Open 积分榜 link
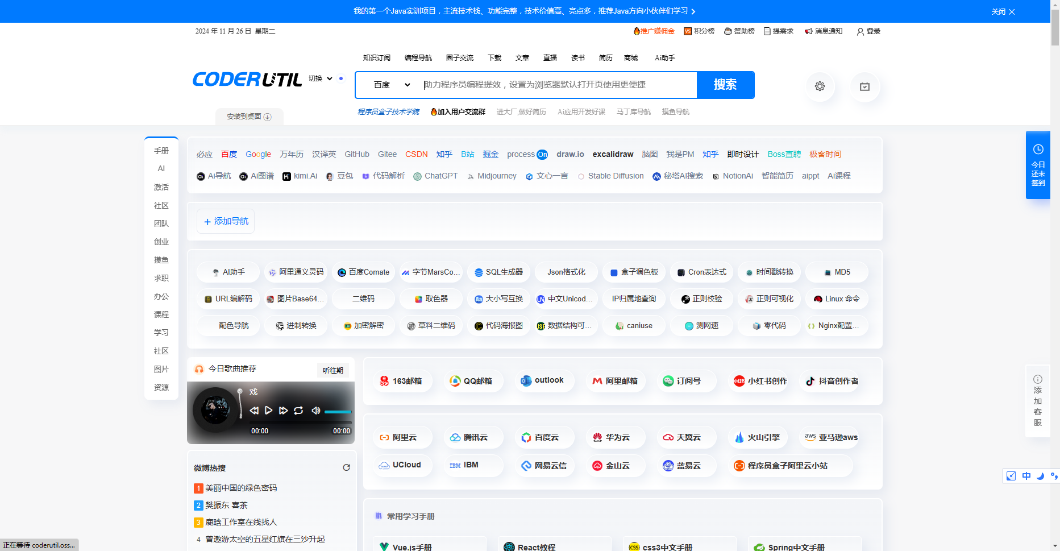 pos(699,31)
